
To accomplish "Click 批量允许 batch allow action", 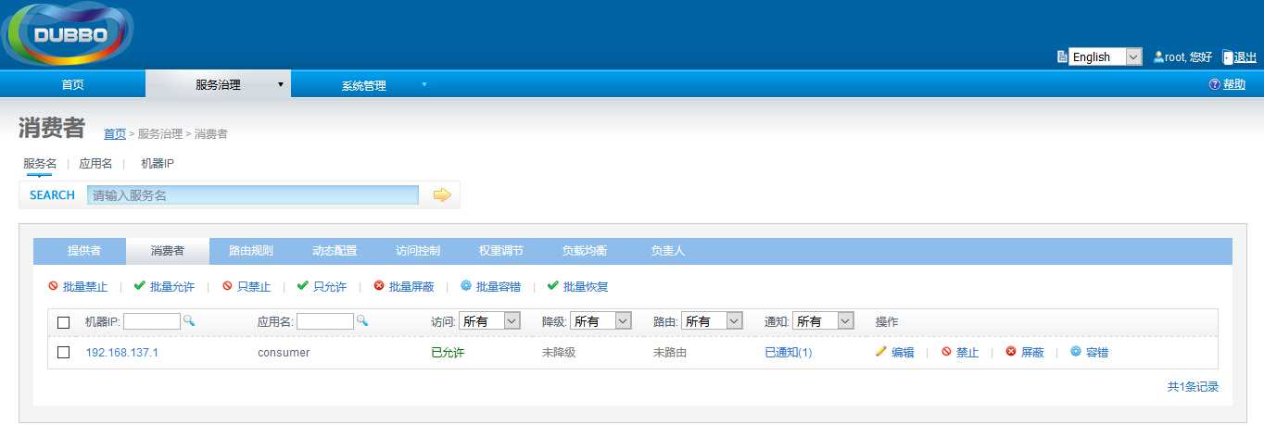I will coord(164,287).
